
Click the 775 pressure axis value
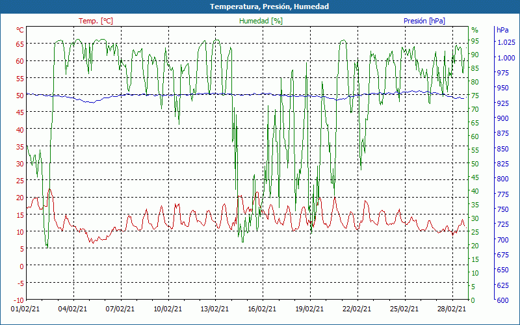click(x=502, y=194)
